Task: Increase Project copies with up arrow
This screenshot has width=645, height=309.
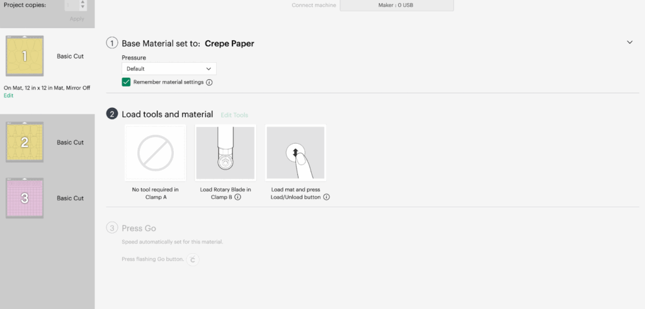Action: [83, 3]
